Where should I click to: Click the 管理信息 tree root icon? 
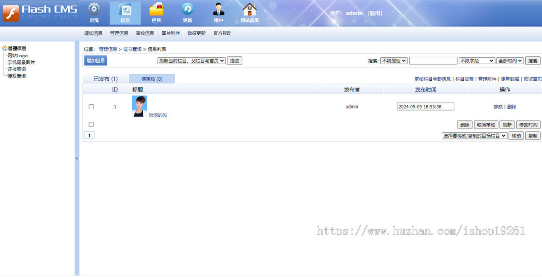click(x=5, y=48)
